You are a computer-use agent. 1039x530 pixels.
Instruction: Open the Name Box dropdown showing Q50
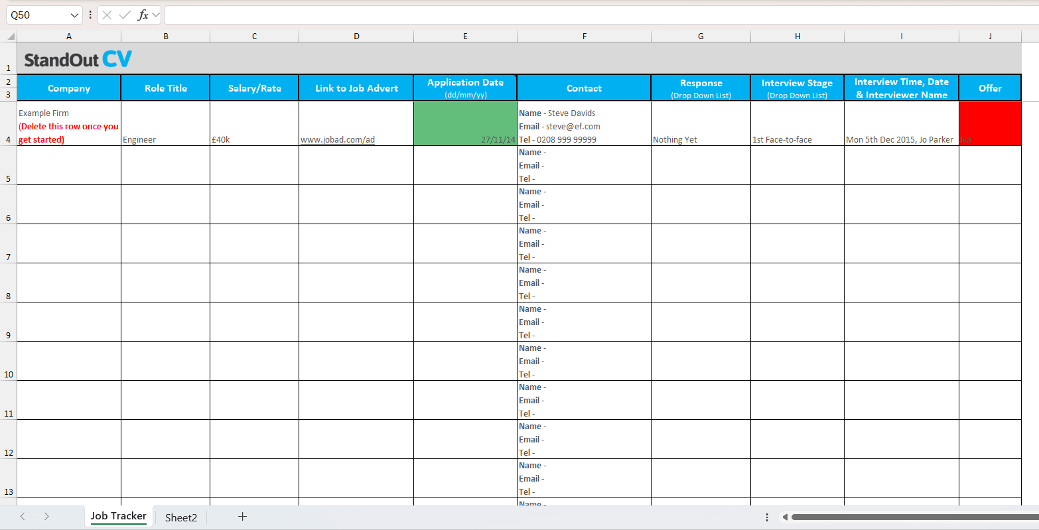tap(74, 15)
